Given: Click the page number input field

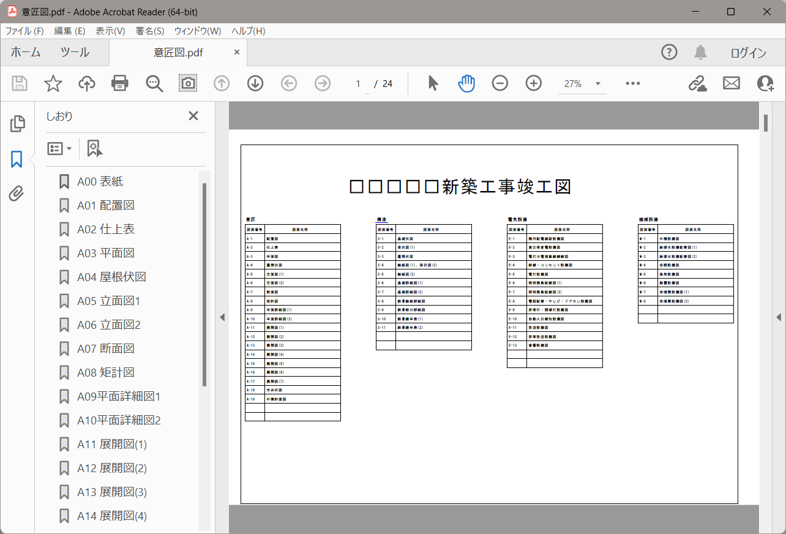Looking at the screenshot, I should [358, 83].
